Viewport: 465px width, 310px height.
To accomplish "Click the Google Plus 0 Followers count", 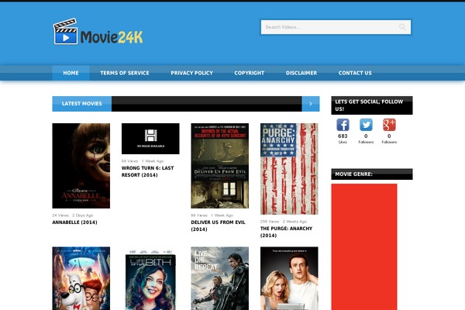I will click(389, 138).
